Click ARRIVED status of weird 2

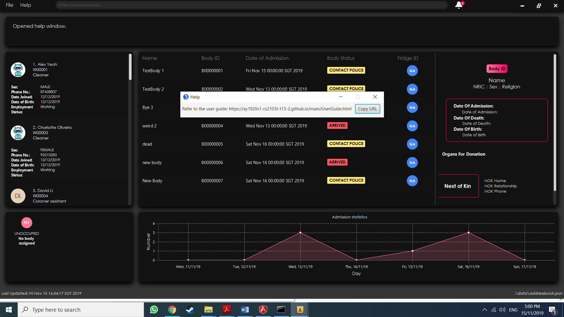(337, 125)
